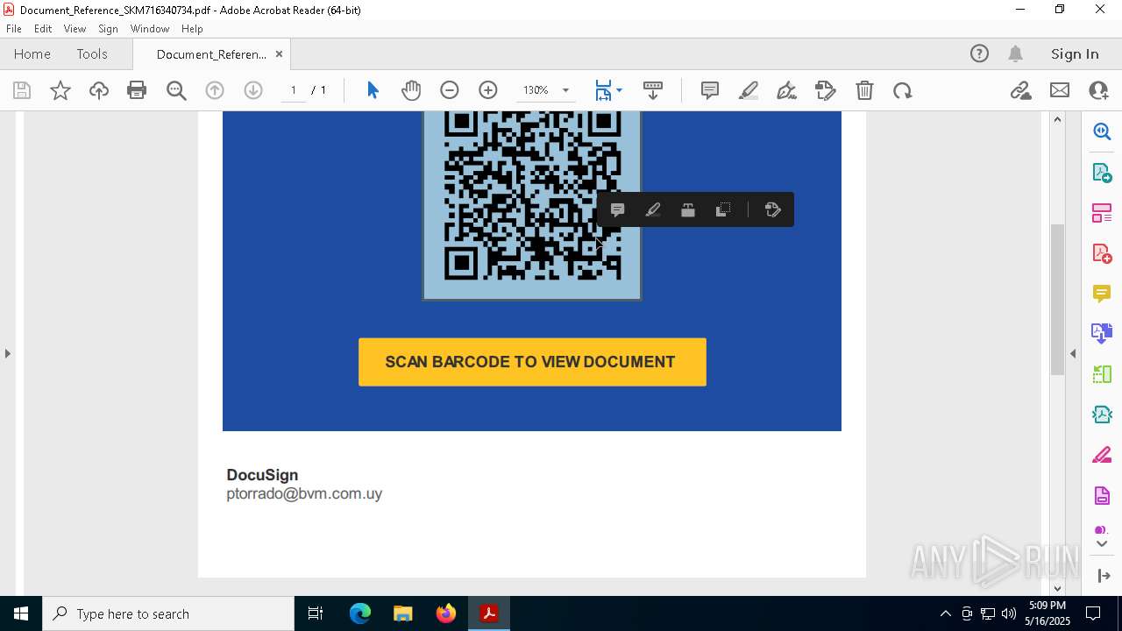
Task: Rotate the page view clockwise
Action: pyautogui.click(x=903, y=90)
